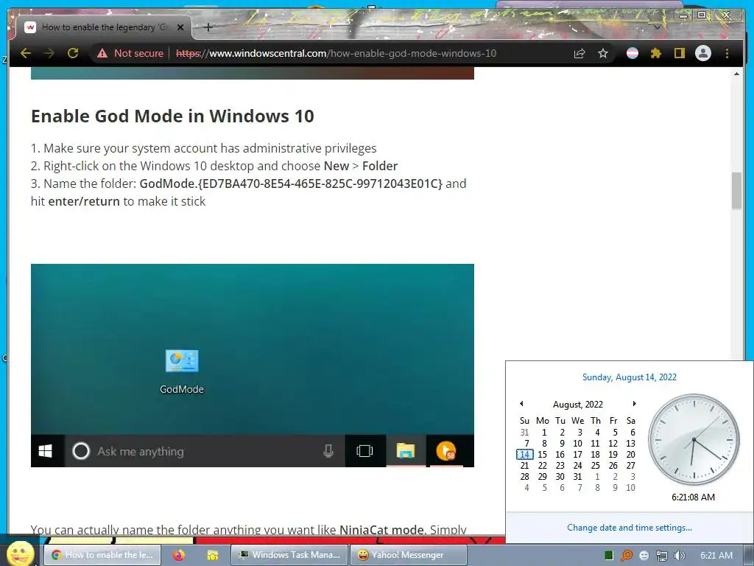Click the page vertical scrollbar thumb

(736, 191)
